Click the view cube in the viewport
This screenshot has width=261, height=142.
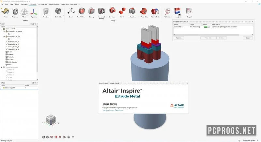coord(51,120)
